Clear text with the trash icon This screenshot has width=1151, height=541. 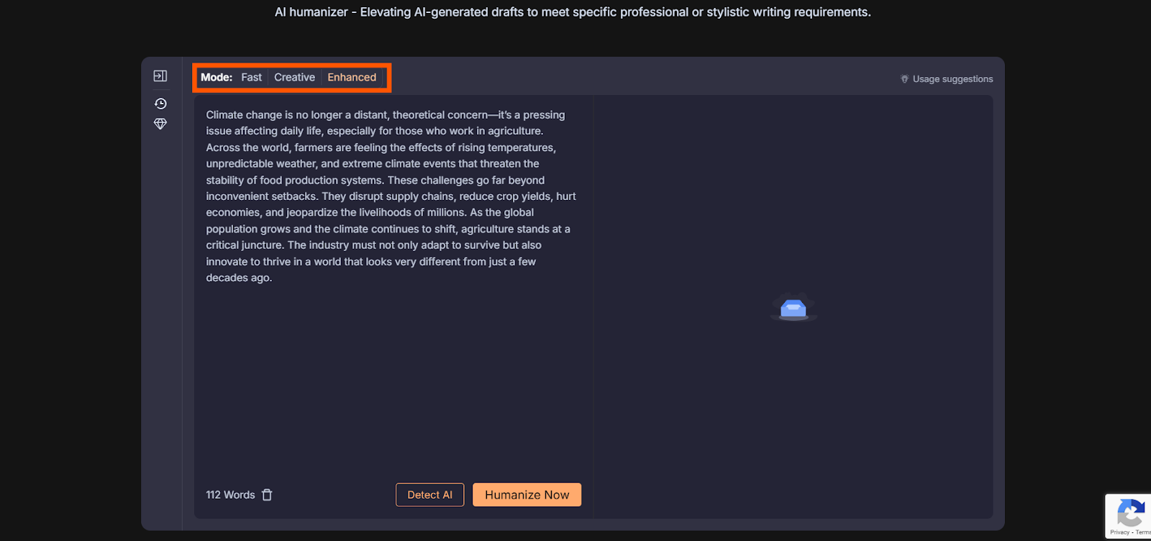tap(267, 495)
